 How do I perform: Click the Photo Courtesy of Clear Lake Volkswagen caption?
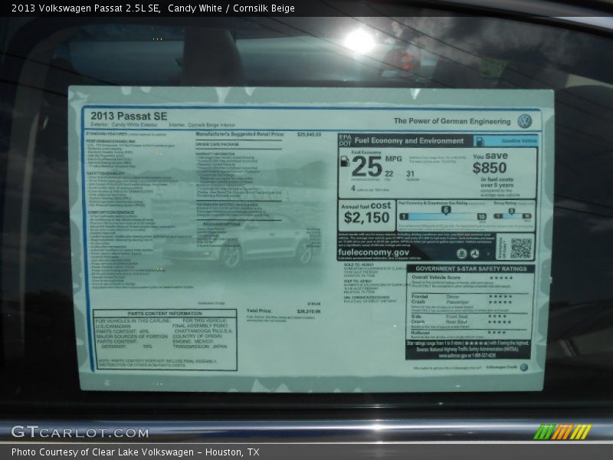click(135, 452)
